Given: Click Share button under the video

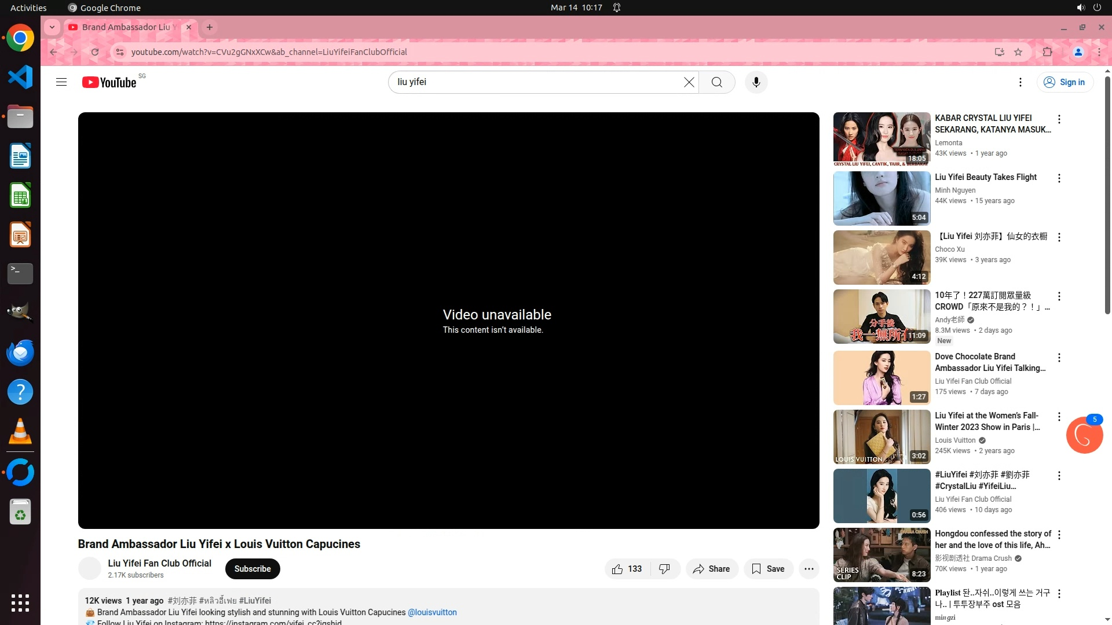Looking at the screenshot, I should pyautogui.click(x=712, y=569).
